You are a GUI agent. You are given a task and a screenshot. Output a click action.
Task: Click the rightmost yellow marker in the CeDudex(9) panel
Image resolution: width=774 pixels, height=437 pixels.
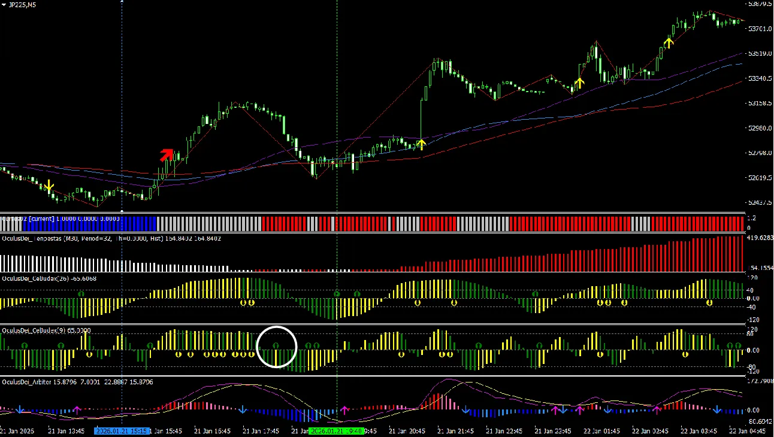[685, 354]
